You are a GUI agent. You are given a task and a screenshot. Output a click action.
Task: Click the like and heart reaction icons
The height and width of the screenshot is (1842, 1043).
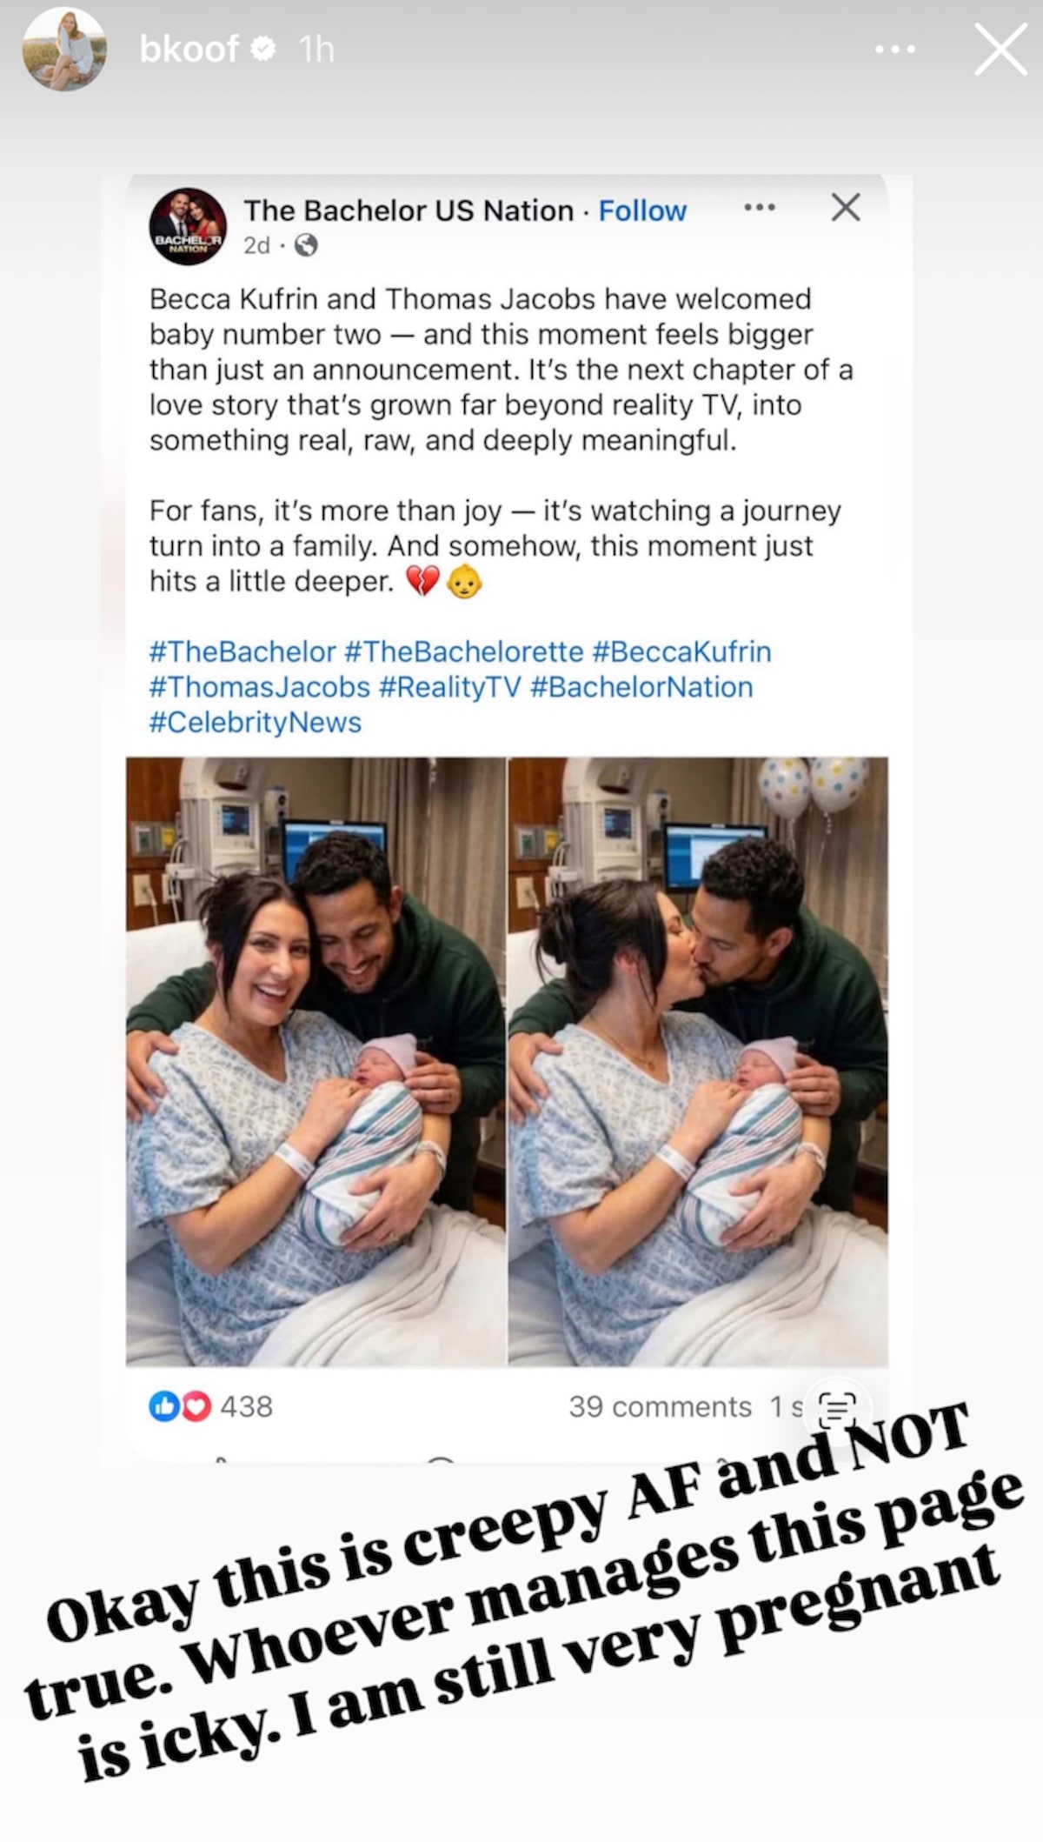point(180,1406)
